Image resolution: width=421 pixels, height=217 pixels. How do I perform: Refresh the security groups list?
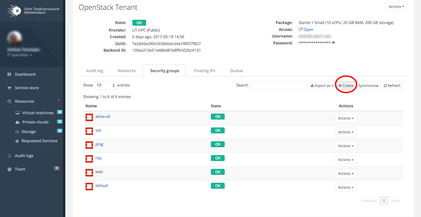[x=392, y=86]
